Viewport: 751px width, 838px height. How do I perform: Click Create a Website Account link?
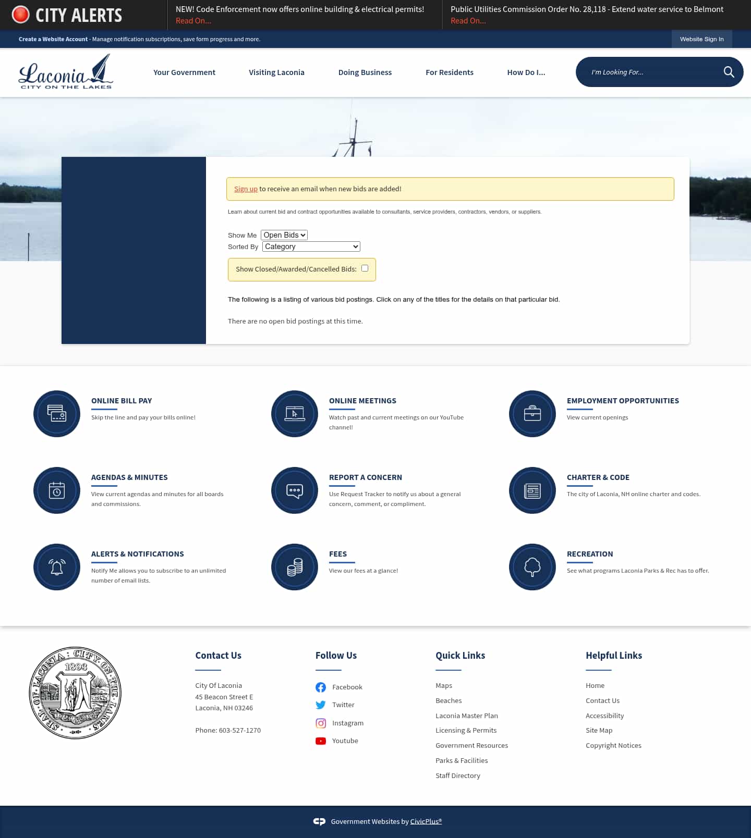coord(53,39)
